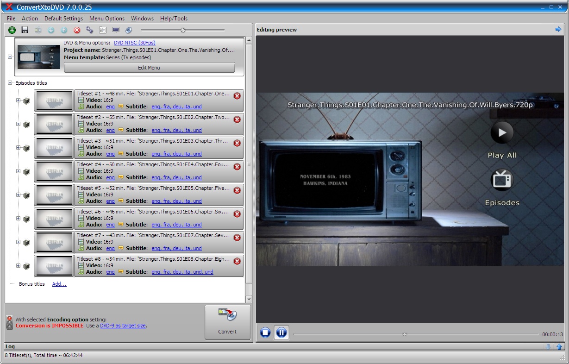Click the blue arrow in Editing preview header
Screen dimensions: 569x364
coord(558,29)
